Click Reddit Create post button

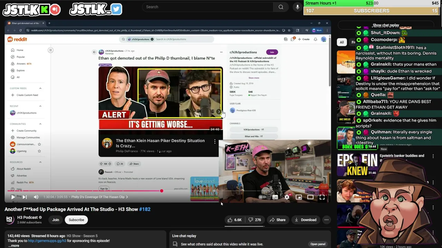click(304, 39)
